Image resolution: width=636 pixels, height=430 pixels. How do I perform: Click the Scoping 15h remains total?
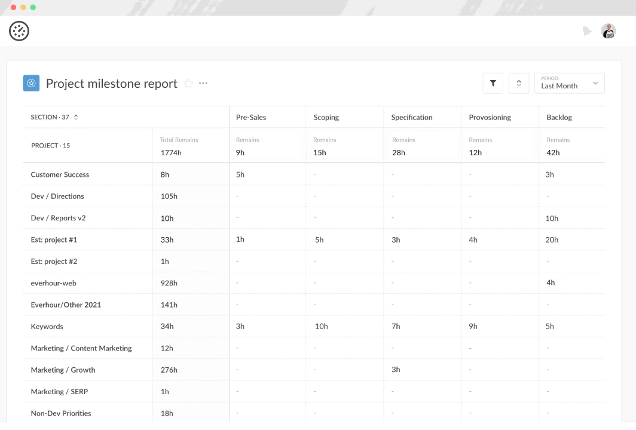click(320, 153)
